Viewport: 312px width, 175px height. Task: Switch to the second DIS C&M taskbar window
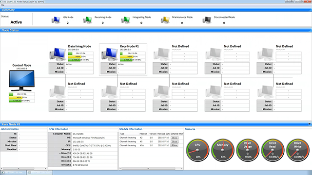pyautogui.click(x=40, y=173)
